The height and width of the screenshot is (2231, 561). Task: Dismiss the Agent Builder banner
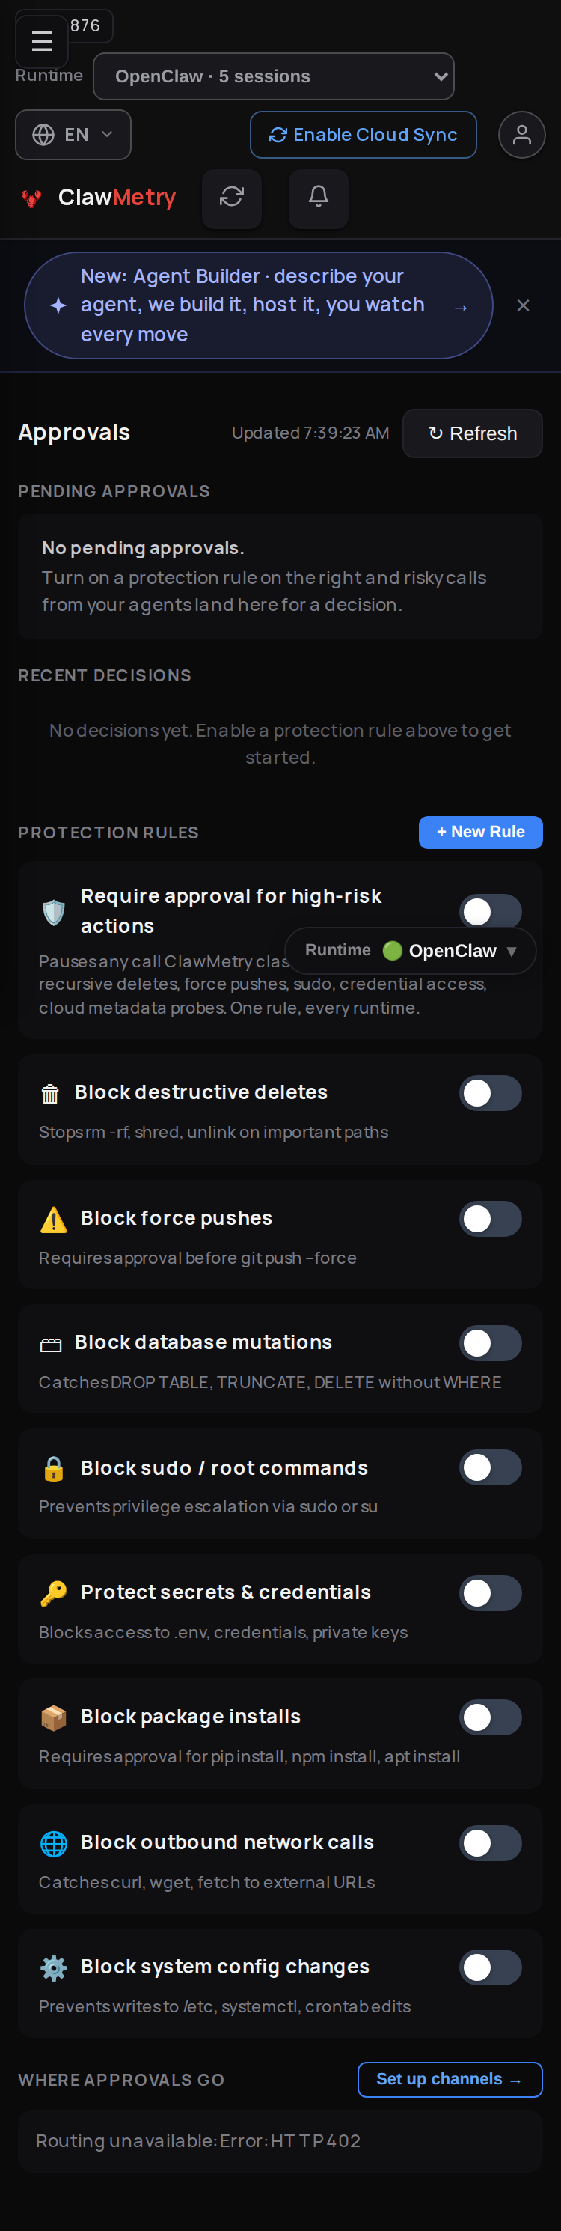coord(523,305)
